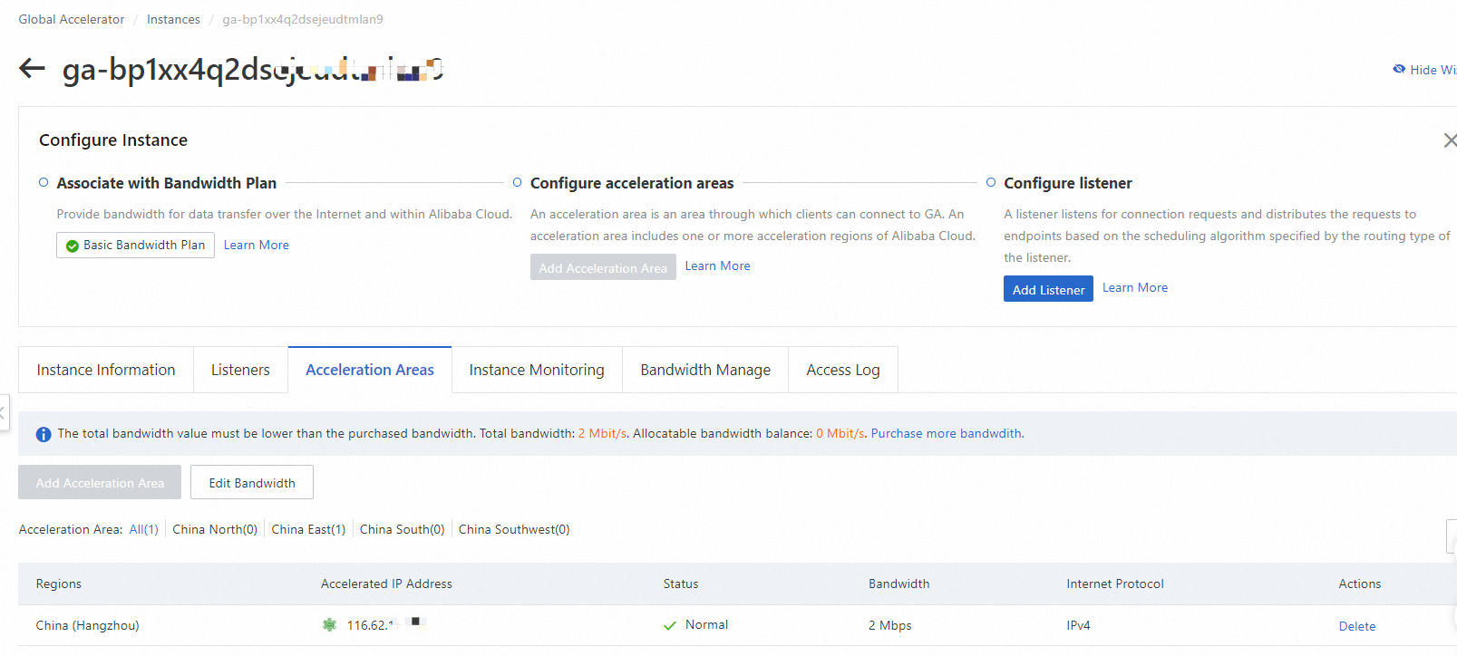Click the Bandwidth column header

pyautogui.click(x=898, y=584)
